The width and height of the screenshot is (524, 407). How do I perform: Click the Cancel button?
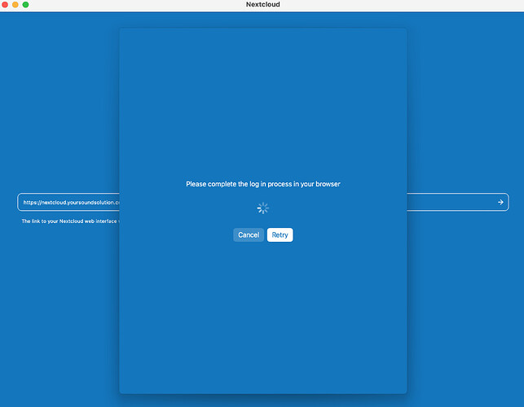[x=249, y=234]
